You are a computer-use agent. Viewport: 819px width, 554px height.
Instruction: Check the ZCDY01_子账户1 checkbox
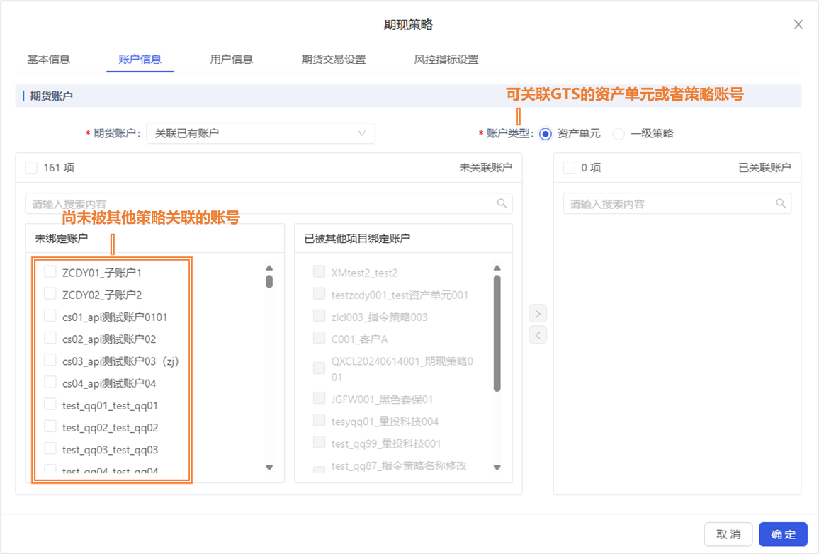point(50,272)
